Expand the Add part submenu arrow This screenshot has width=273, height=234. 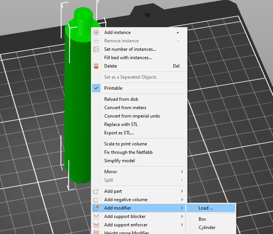pyautogui.click(x=182, y=191)
